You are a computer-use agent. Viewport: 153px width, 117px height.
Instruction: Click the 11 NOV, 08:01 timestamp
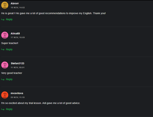click(18, 67)
